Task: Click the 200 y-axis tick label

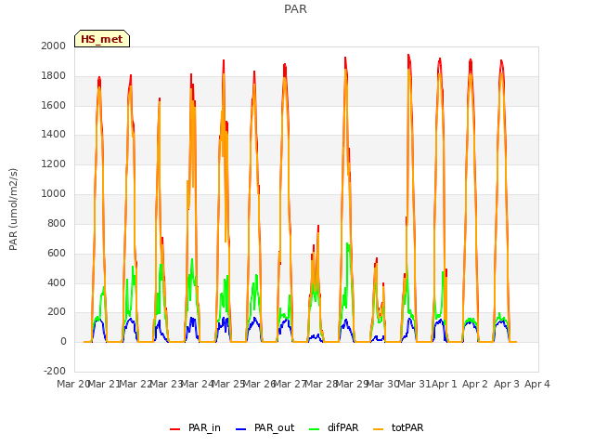Action: tap(57, 312)
